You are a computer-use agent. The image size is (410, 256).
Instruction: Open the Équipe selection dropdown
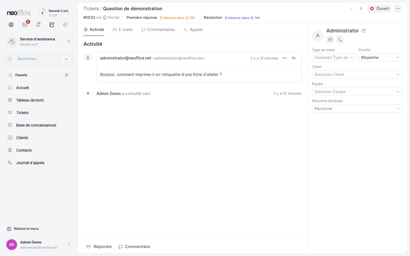pos(357,92)
